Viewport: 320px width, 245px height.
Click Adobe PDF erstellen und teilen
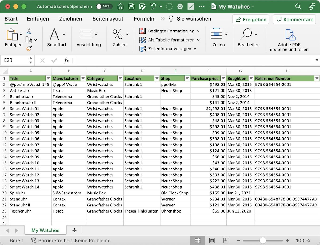pyautogui.click(x=289, y=40)
